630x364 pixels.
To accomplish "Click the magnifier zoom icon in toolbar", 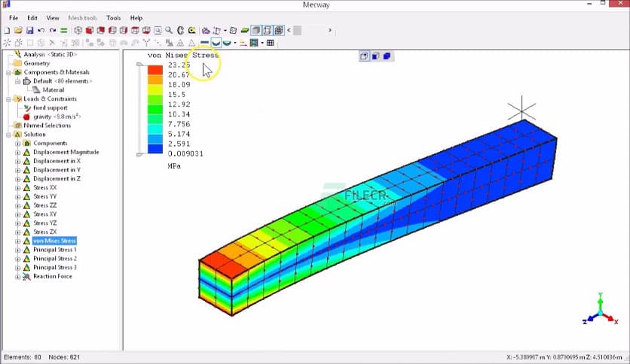I will point(169,31).
